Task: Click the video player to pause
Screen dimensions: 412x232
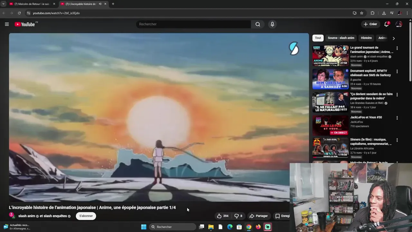Action: [159, 117]
